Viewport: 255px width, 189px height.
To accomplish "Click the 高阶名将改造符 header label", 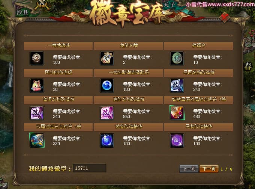I will [x=129, y=100].
